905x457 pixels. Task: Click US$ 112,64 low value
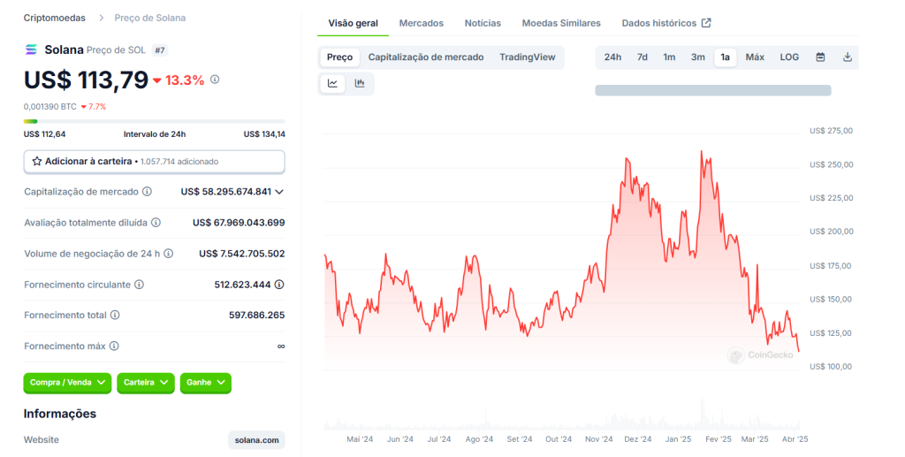pos(44,133)
